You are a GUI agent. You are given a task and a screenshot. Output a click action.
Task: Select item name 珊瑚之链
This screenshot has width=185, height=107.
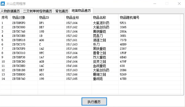click(99, 74)
